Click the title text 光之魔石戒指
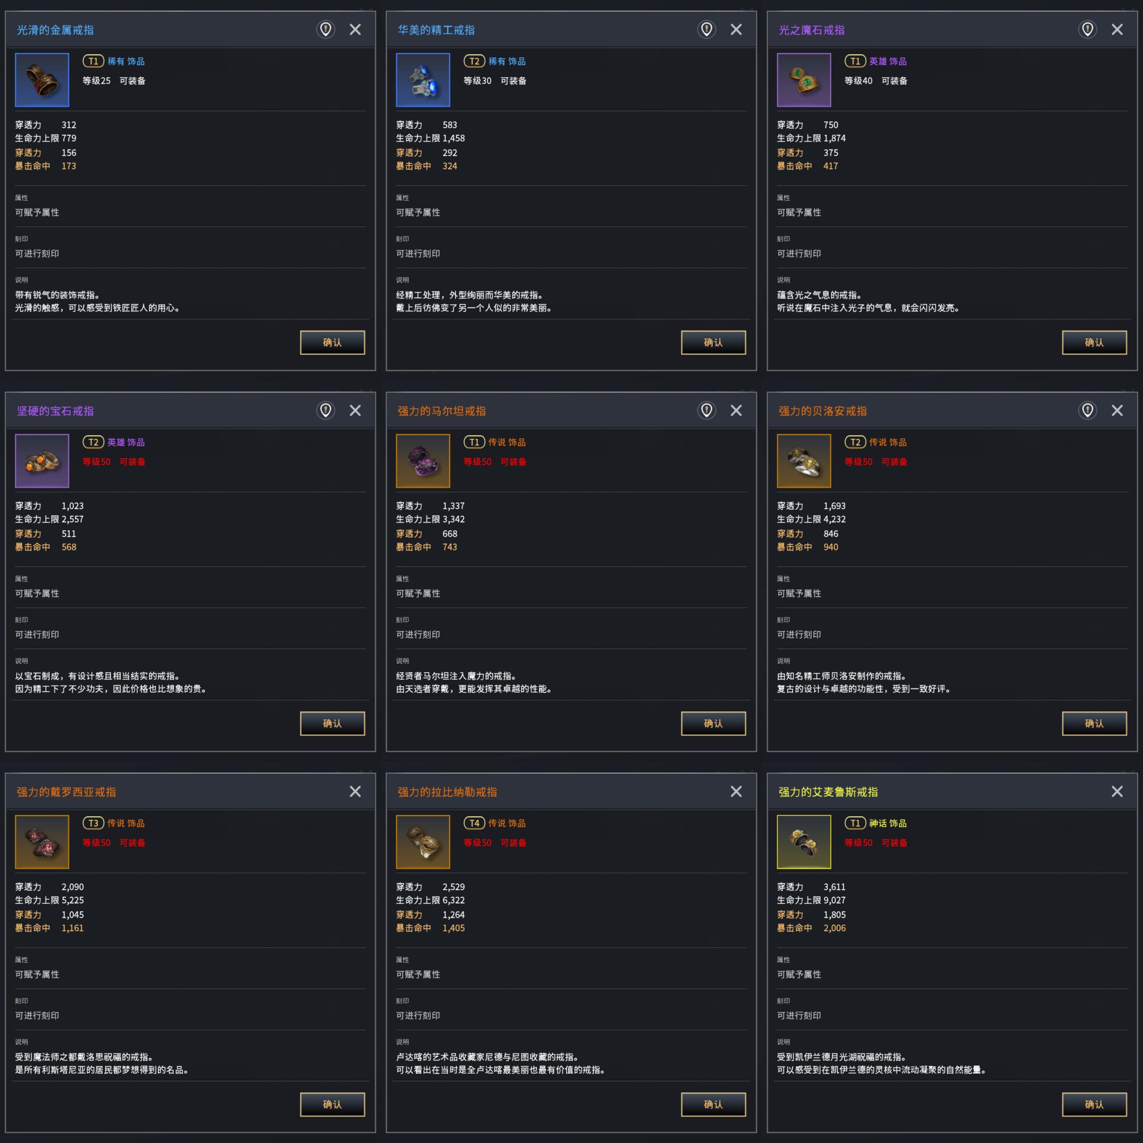Image resolution: width=1143 pixels, height=1143 pixels. tap(812, 30)
